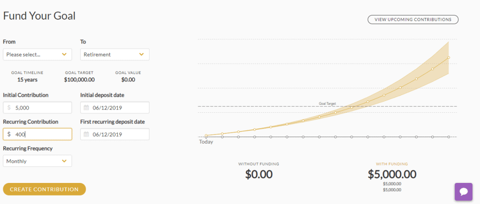Select the Initial deposit date field

[115, 108]
